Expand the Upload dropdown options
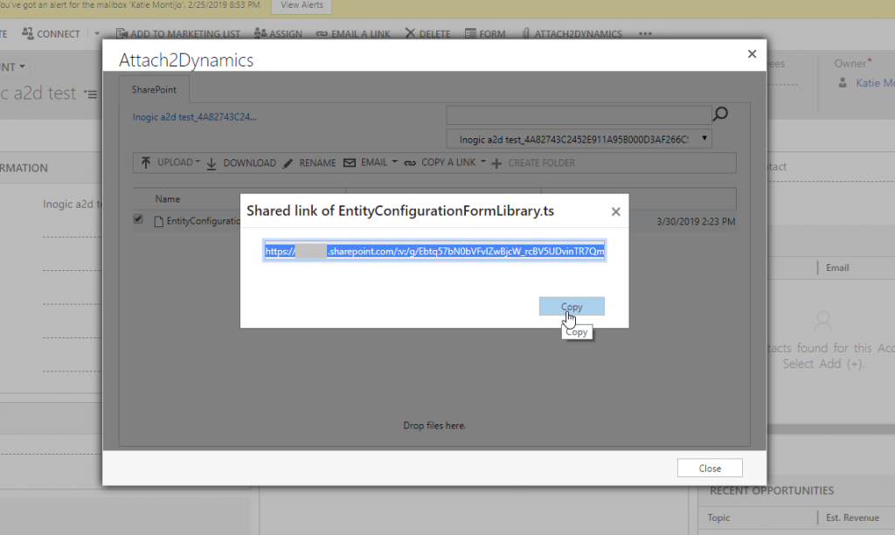 pyautogui.click(x=197, y=163)
